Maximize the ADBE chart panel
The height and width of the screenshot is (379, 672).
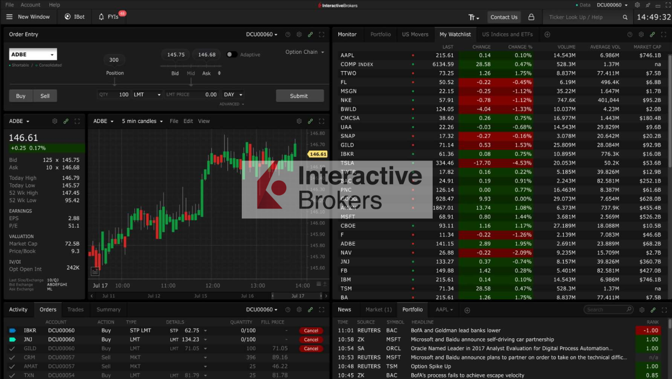[x=321, y=121]
